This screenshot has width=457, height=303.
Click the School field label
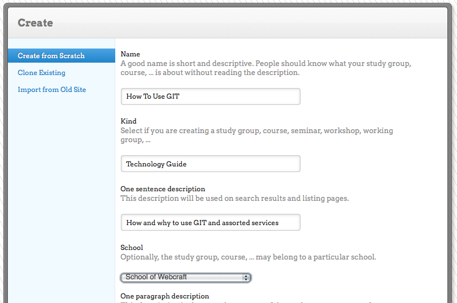(x=132, y=248)
